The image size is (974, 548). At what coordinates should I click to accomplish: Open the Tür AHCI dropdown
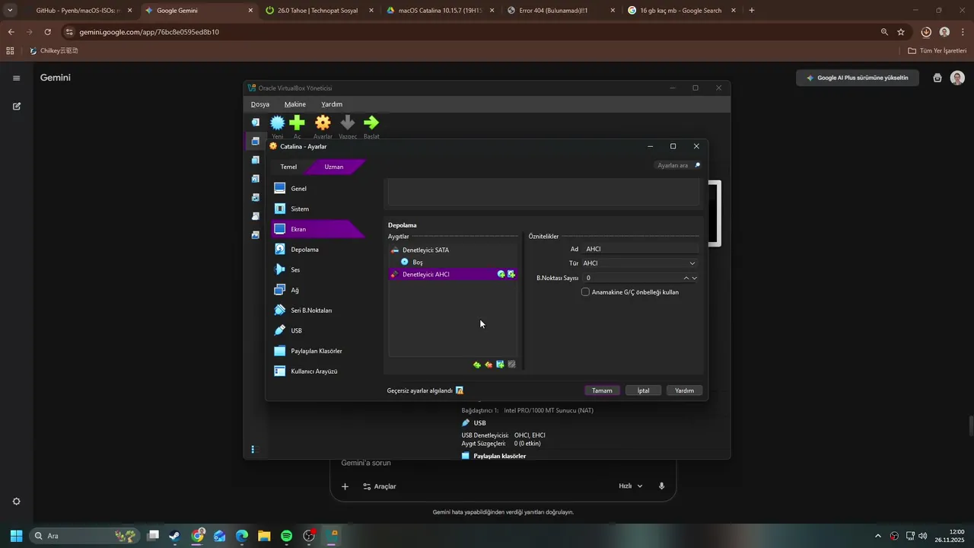pos(639,263)
